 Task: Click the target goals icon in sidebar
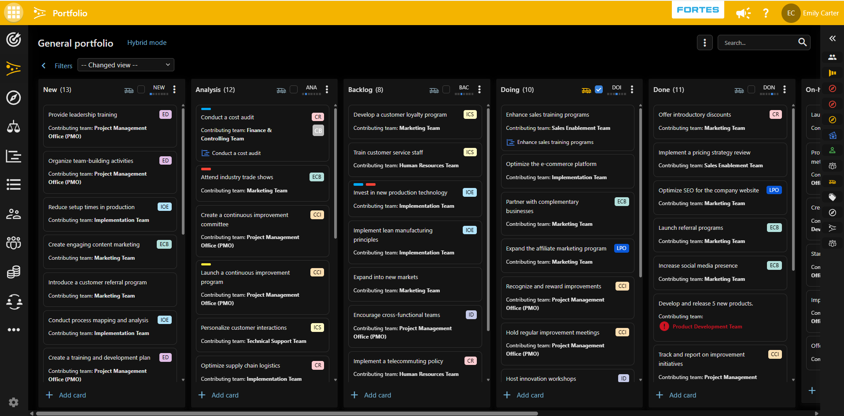pyautogui.click(x=14, y=39)
